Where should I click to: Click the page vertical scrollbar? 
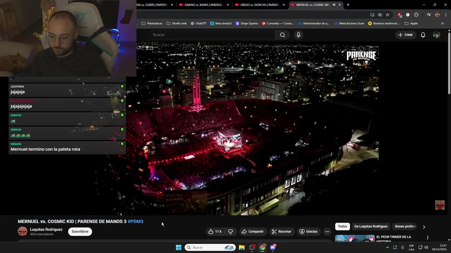(449, 63)
